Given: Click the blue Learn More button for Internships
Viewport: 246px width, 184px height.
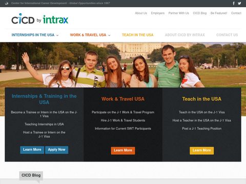Looking at the screenshot, I should (x=32, y=150).
